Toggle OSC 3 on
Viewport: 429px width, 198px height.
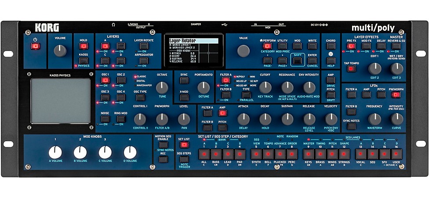click(x=105, y=98)
